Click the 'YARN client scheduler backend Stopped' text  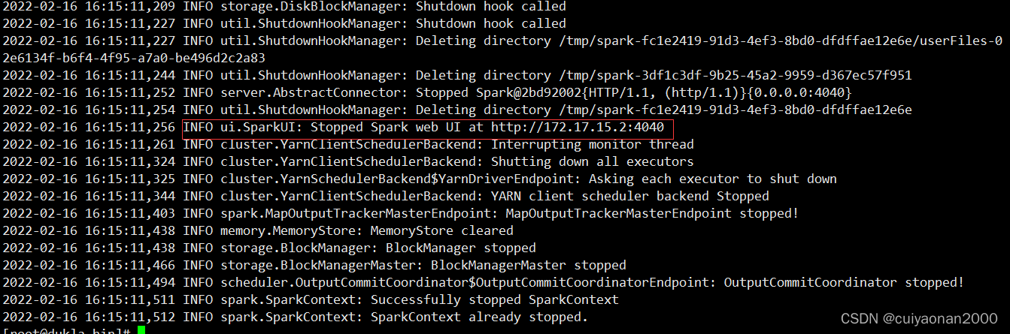pyautogui.click(x=630, y=196)
